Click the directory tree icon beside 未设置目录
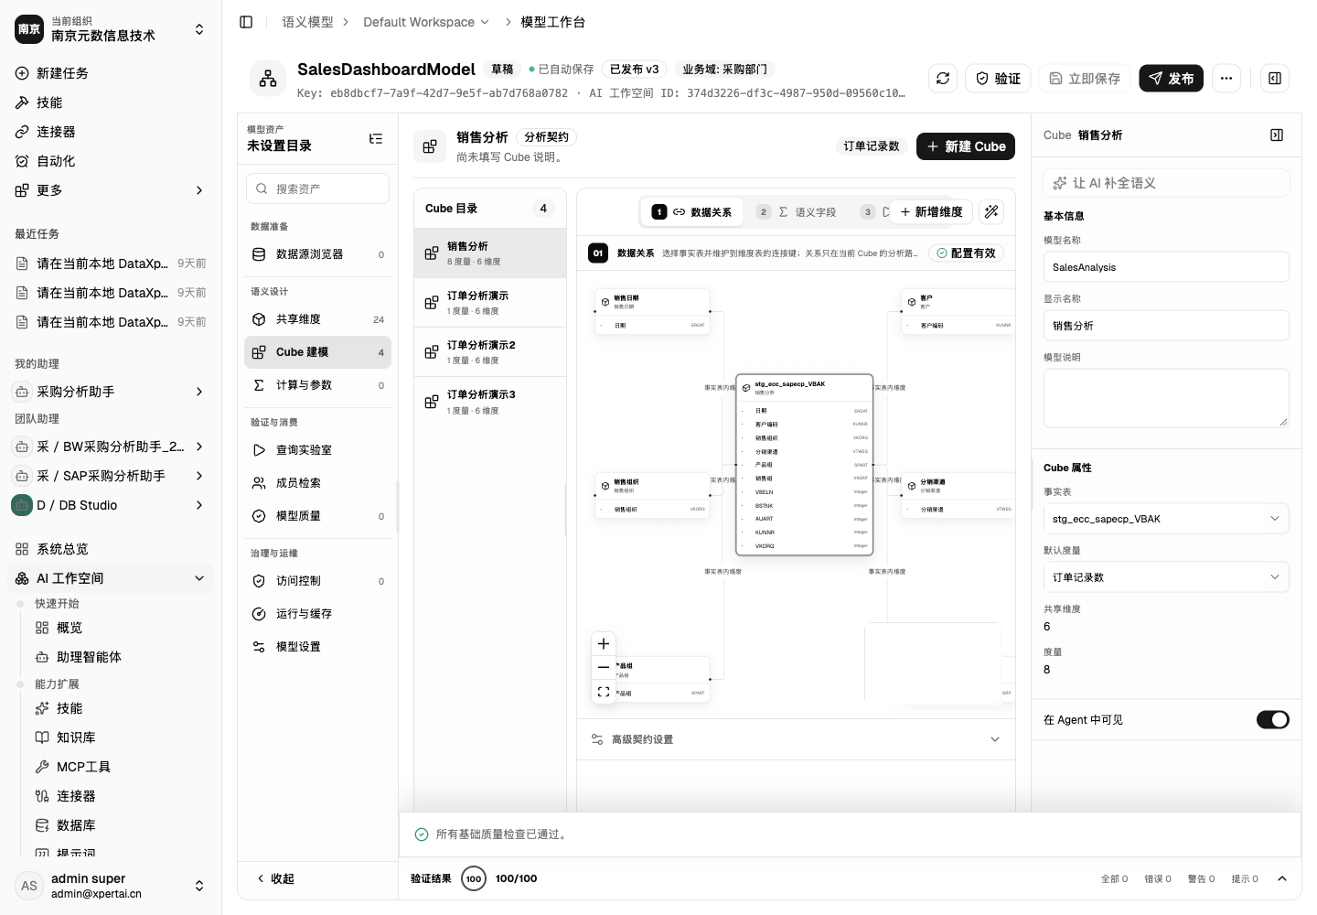Viewport: 1317px width, 915px height. coord(376,139)
